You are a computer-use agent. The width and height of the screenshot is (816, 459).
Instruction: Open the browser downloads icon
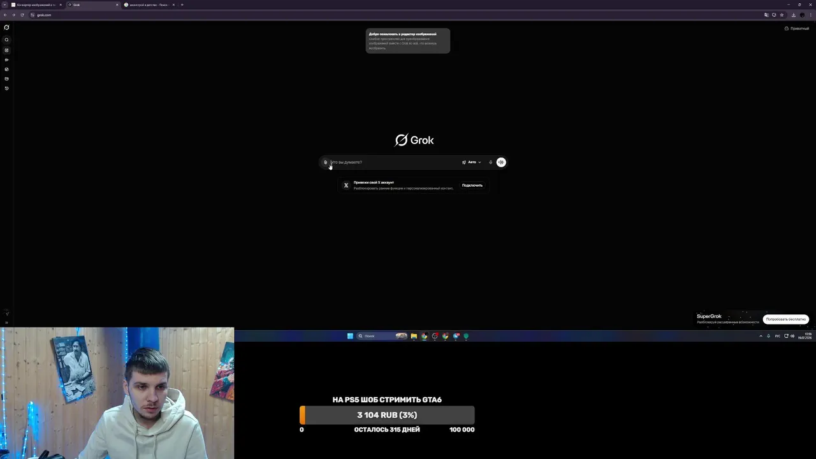pyautogui.click(x=793, y=15)
